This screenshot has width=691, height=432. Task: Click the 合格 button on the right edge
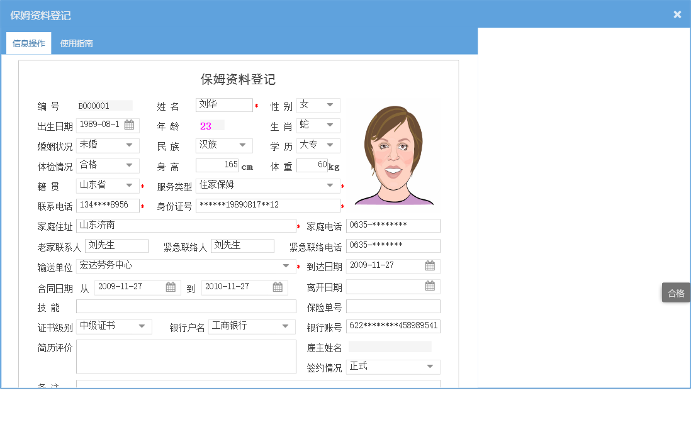676,293
